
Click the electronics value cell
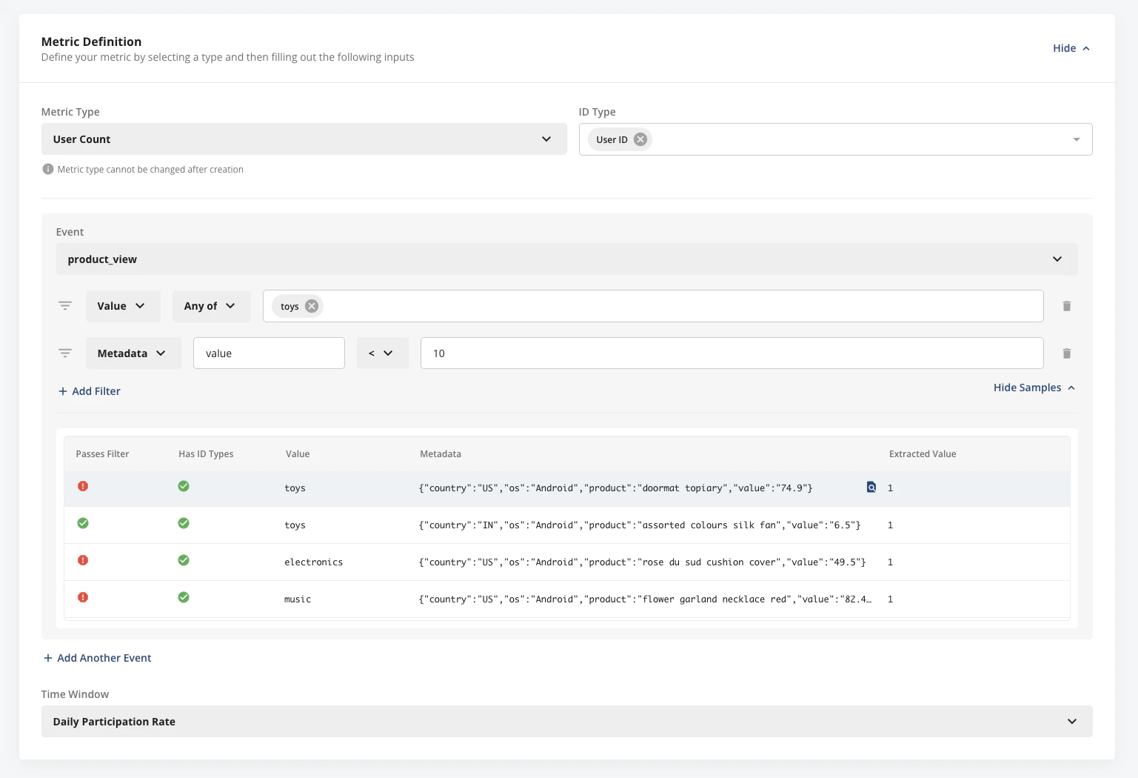coord(314,562)
